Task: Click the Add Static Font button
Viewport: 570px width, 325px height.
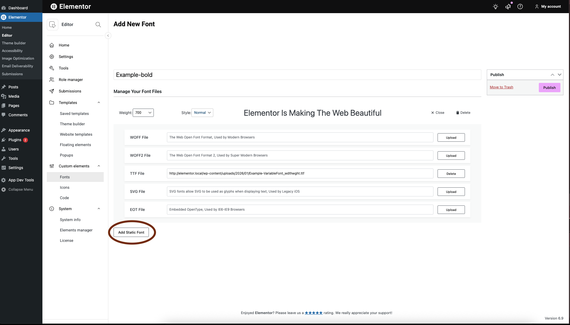Action: pyautogui.click(x=131, y=232)
